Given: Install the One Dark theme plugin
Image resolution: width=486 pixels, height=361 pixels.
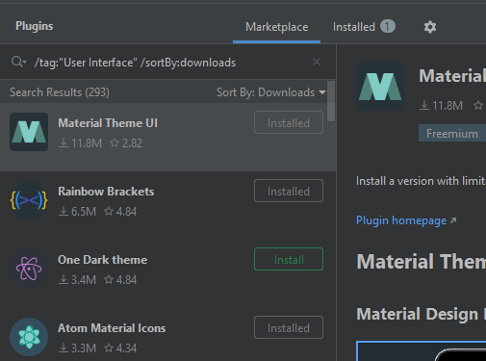Looking at the screenshot, I should pyautogui.click(x=289, y=259).
